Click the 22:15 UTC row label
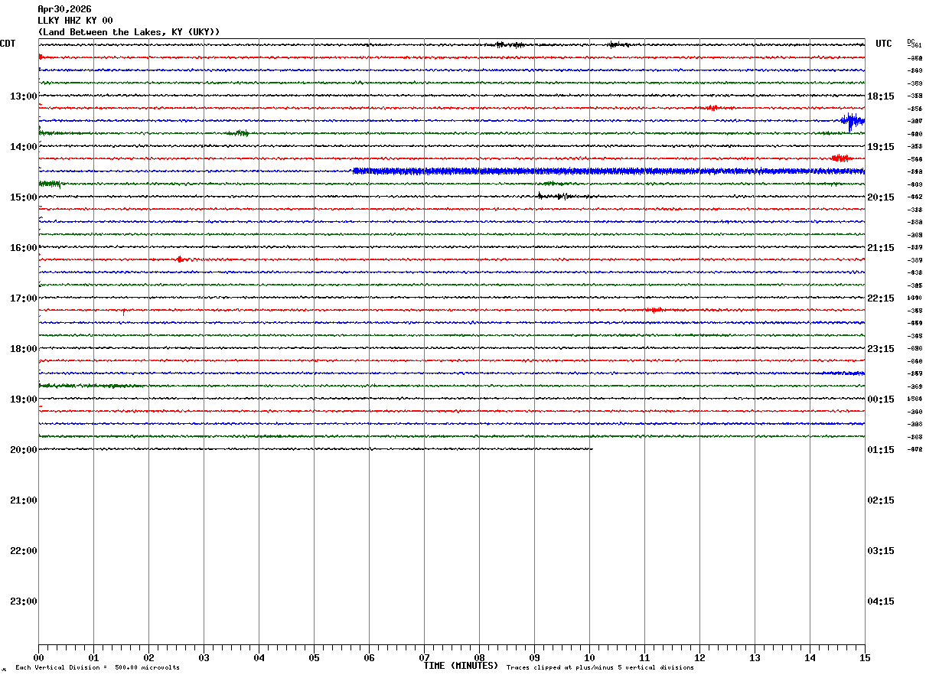926x678 pixels. (881, 298)
